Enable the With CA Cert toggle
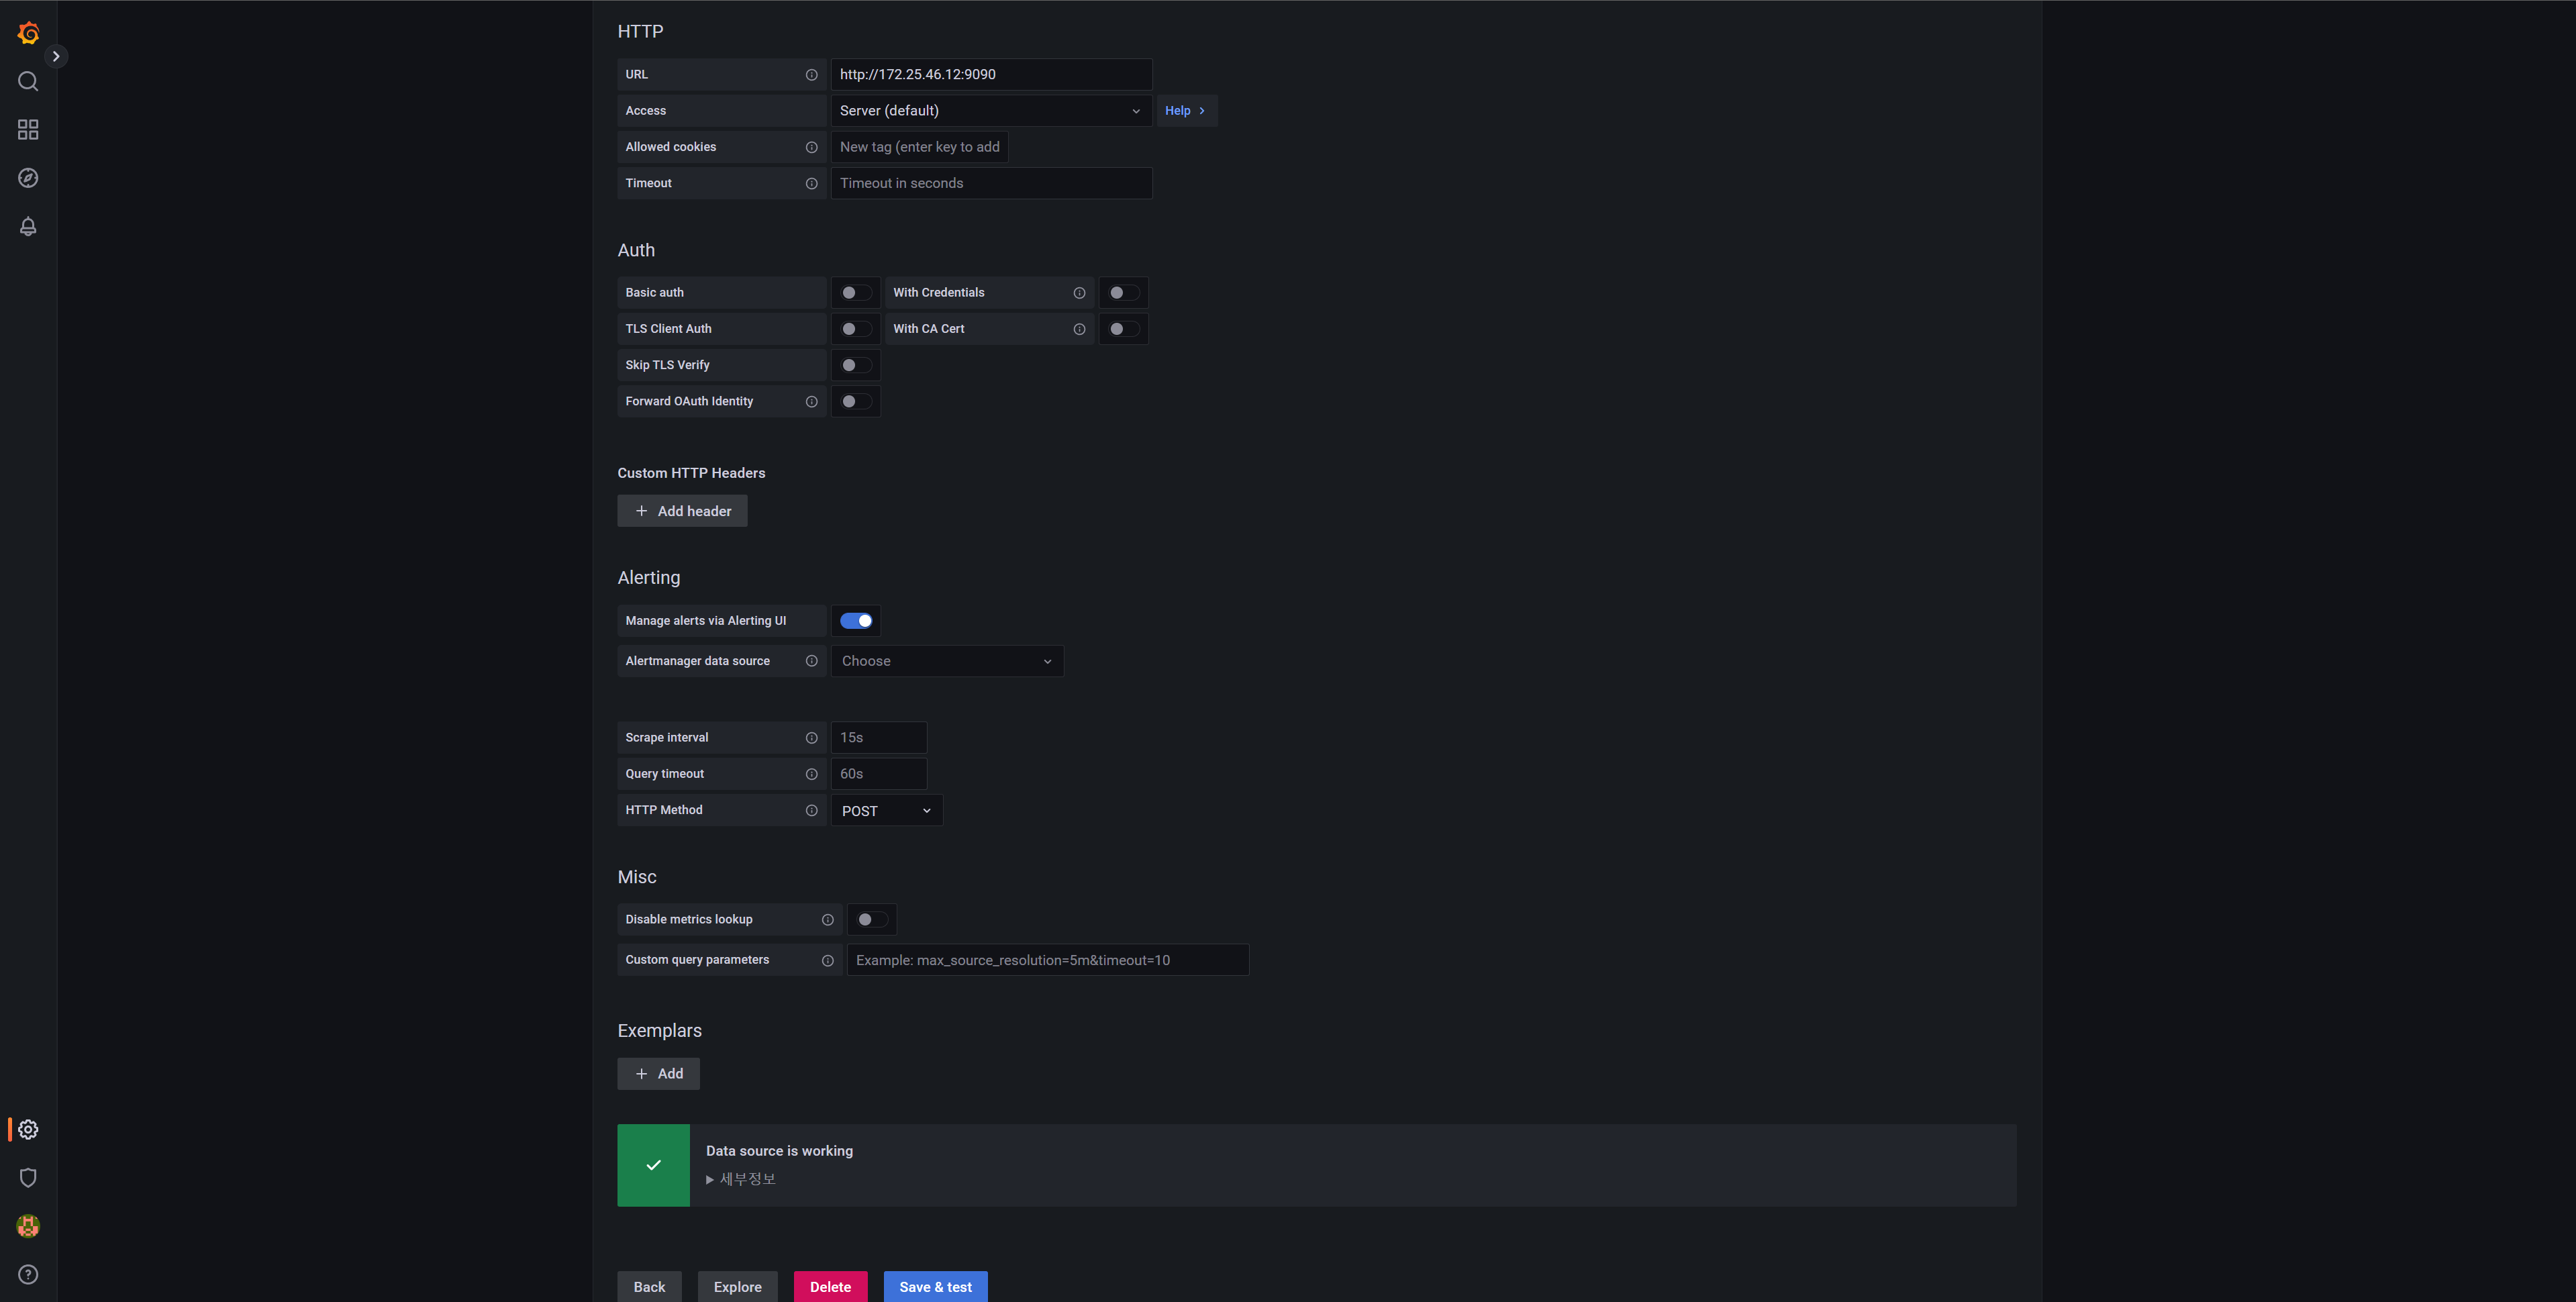Image resolution: width=2576 pixels, height=1302 pixels. pyautogui.click(x=1123, y=329)
